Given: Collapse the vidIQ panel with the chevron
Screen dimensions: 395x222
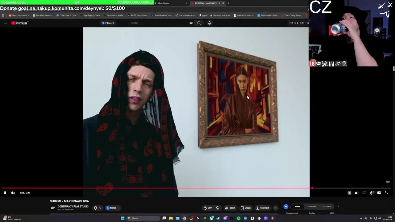Looking at the screenshot, I should coord(338,207).
